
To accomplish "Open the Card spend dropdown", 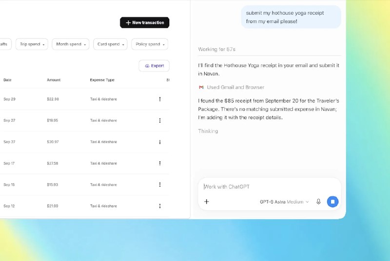I will [x=111, y=44].
